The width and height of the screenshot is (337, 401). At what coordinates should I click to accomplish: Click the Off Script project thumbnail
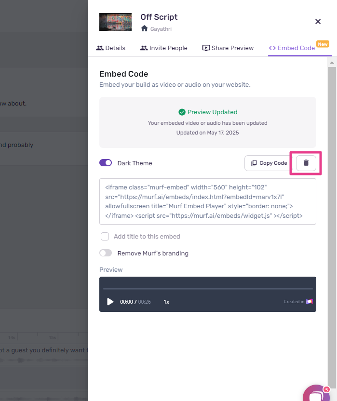click(115, 22)
